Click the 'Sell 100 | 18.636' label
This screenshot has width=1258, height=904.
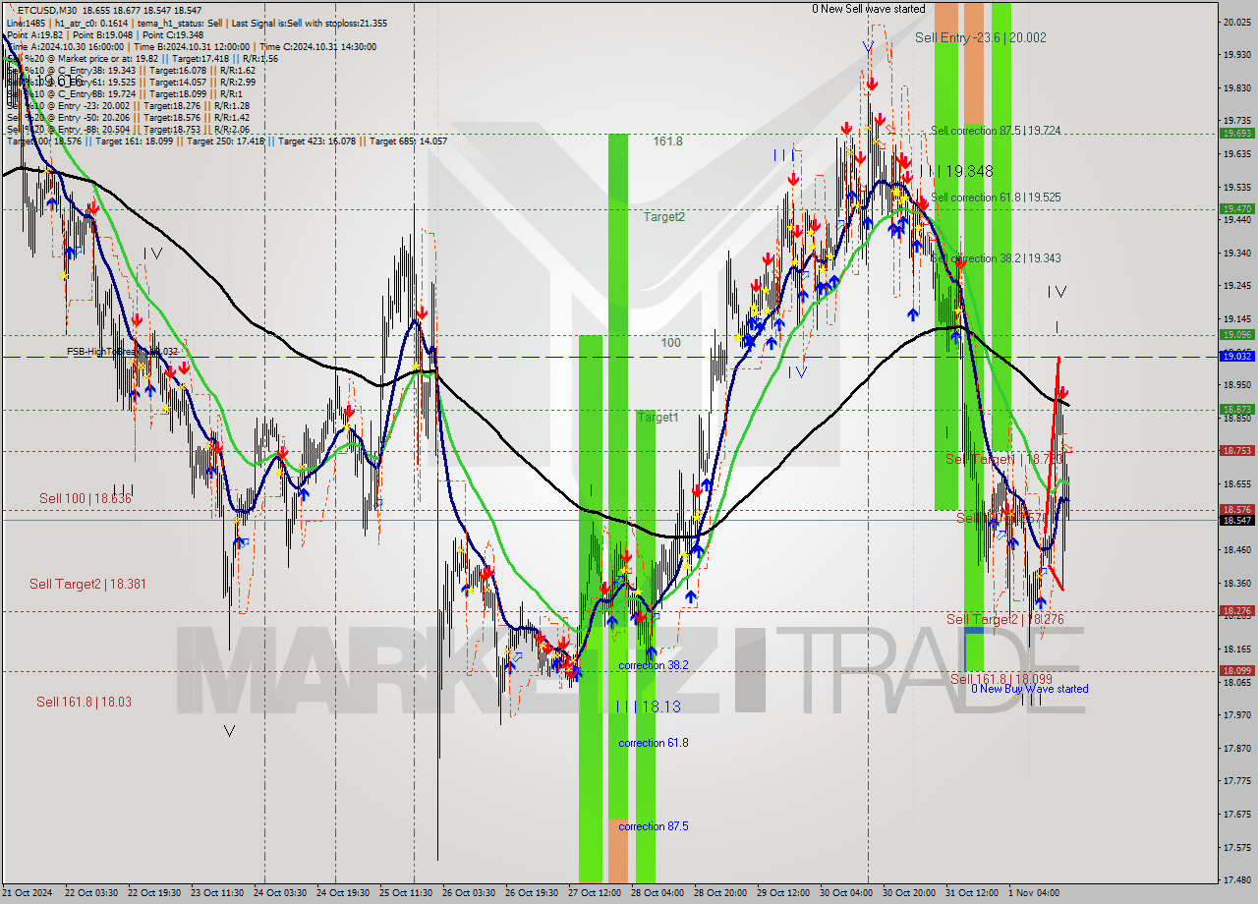[85, 499]
